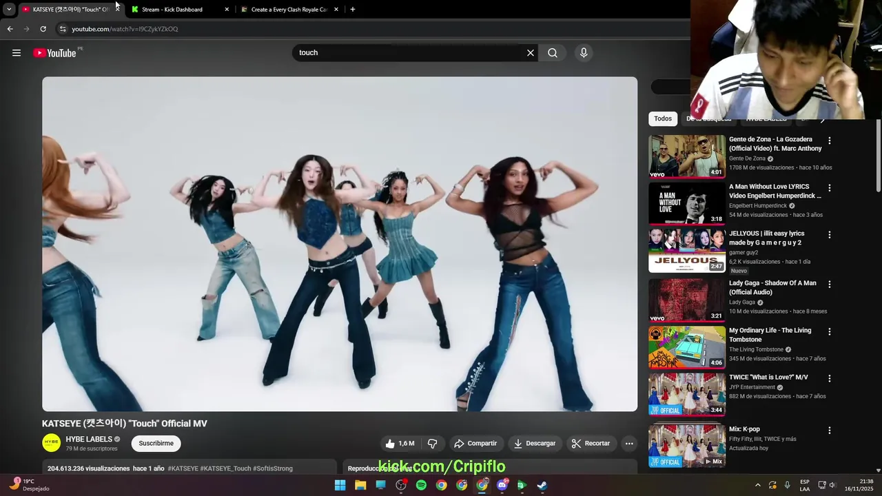Click the video player to pause
882x496 pixels.
(x=340, y=244)
